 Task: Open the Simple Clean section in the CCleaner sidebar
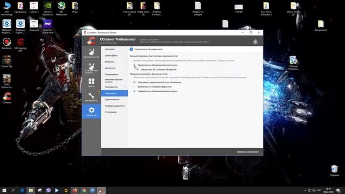click(91, 53)
